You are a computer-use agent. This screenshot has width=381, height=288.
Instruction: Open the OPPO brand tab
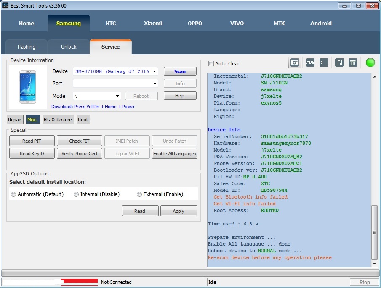click(195, 23)
